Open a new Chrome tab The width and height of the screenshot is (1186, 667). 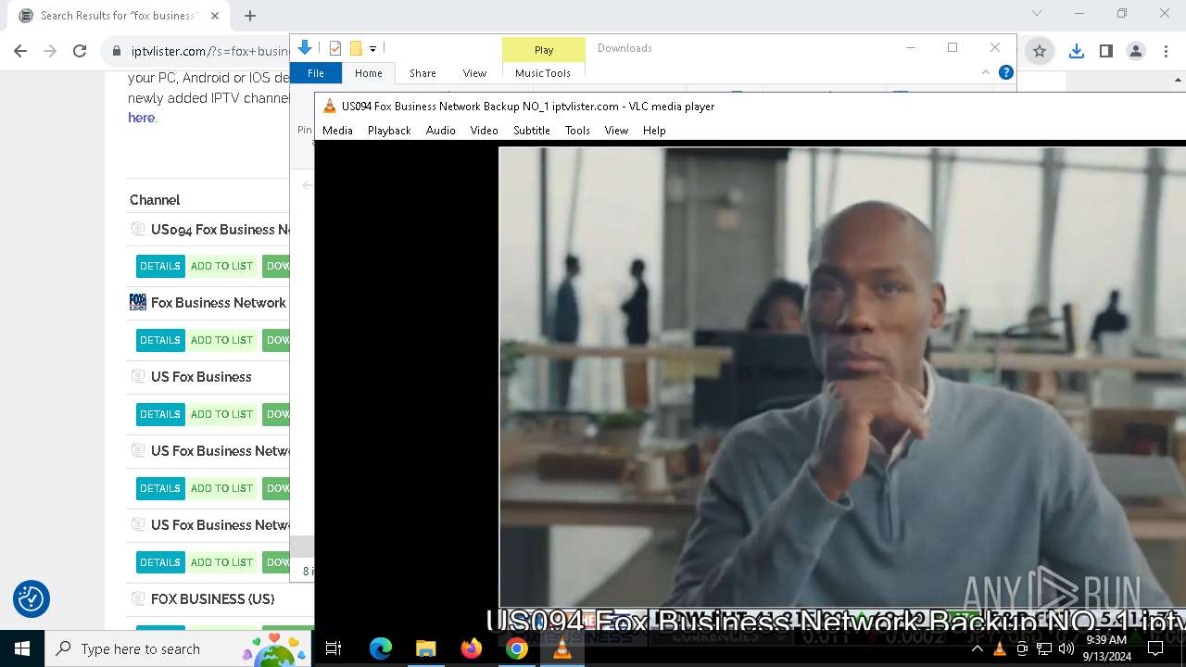click(250, 15)
